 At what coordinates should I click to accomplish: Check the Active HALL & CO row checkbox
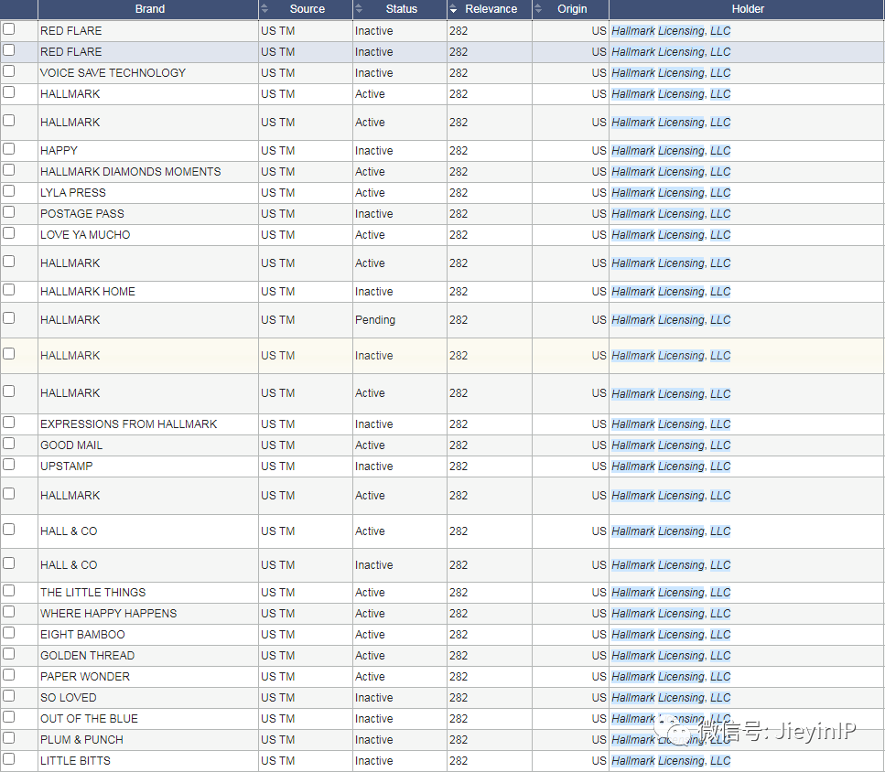(8, 530)
